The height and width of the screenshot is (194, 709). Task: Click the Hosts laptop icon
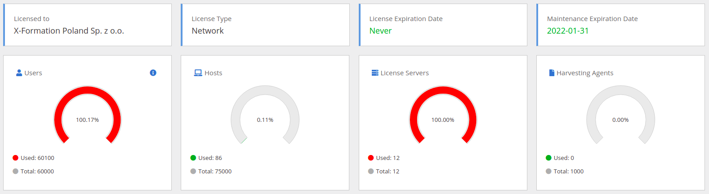pos(198,73)
